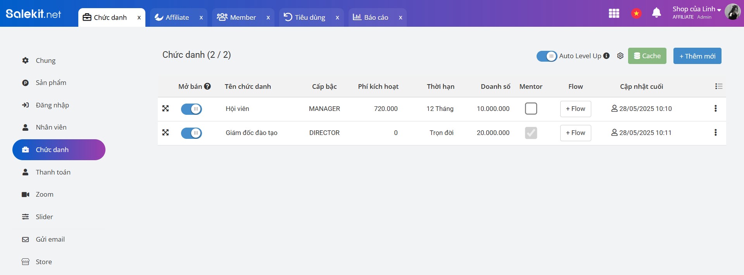Check the Mentor checkbox for Hội viên
The image size is (744, 275).
531,109
